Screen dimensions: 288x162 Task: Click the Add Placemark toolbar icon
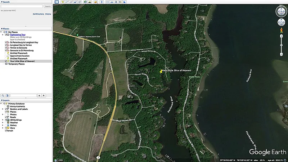click(x=62, y=2)
